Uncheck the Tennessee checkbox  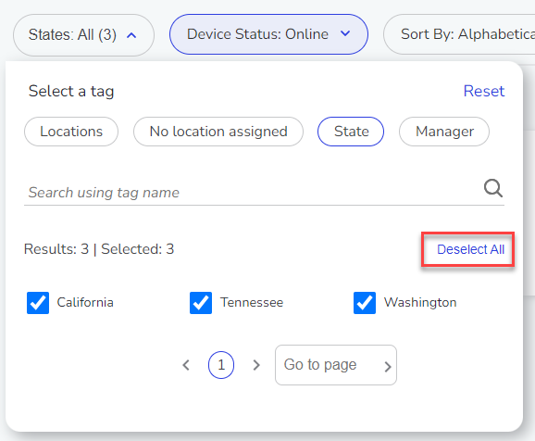coord(201,303)
